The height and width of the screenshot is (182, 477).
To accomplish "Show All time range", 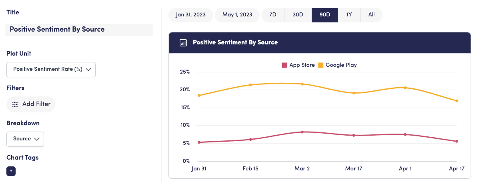I will (371, 15).
